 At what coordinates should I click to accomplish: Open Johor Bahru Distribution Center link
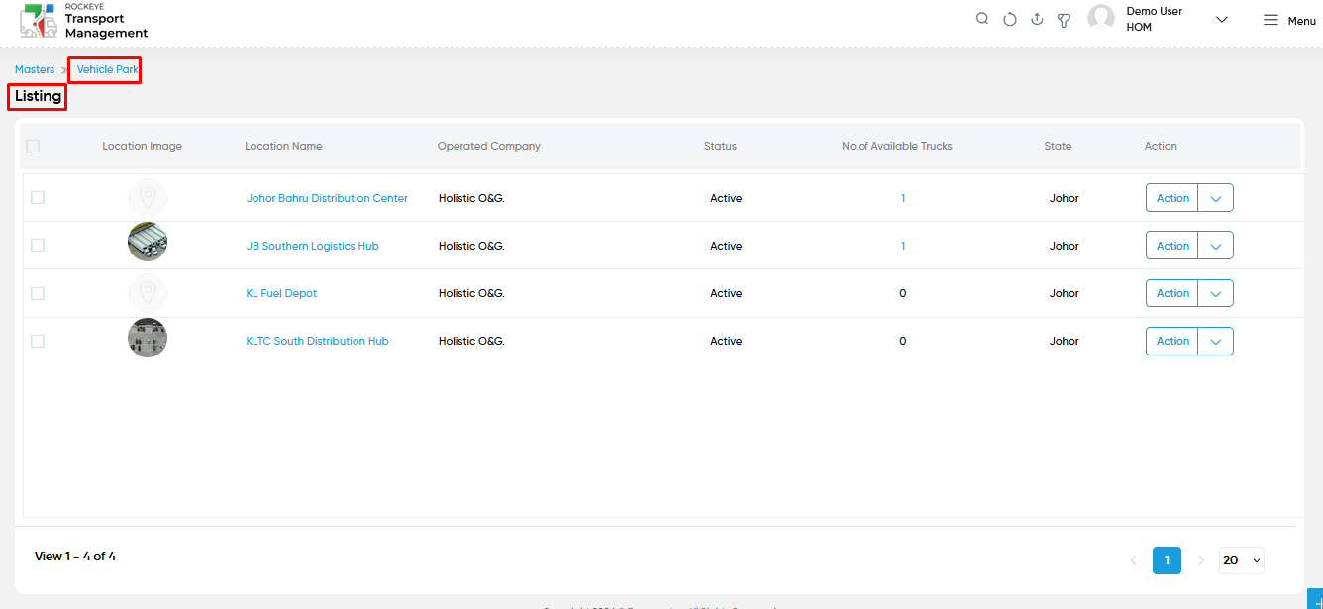[x=327, y=198]
